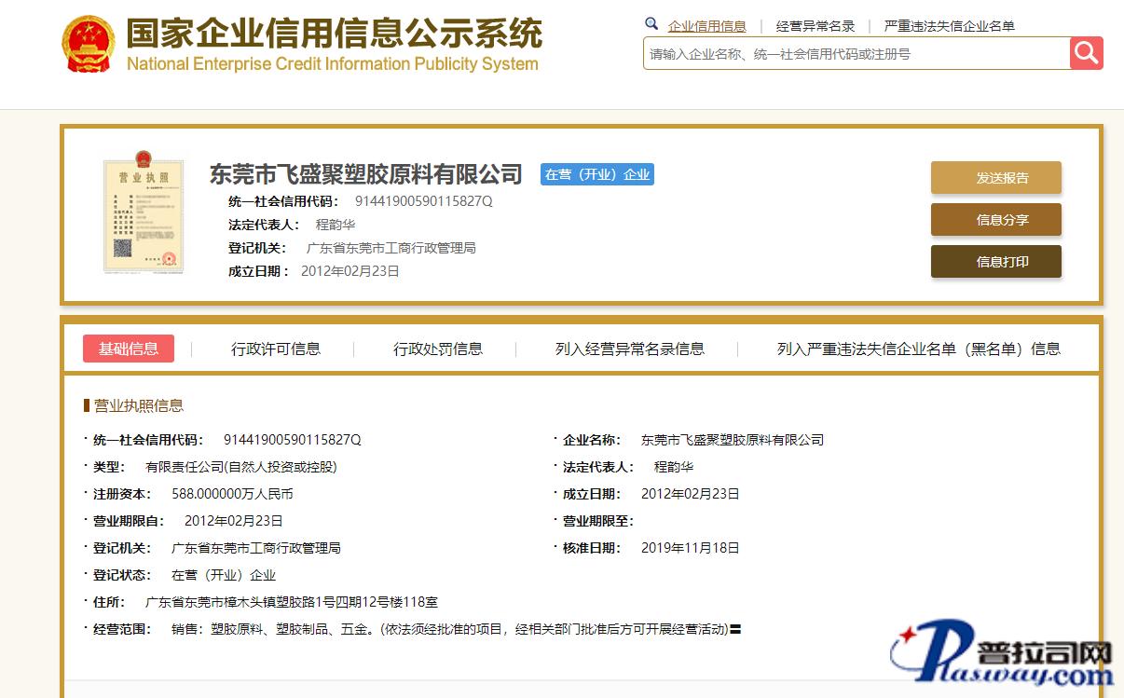Open the 列入严重违法失信企业名单（黑名单）信息 tab
Screen dimensions: 1124x698
click(x=918, y=349)
